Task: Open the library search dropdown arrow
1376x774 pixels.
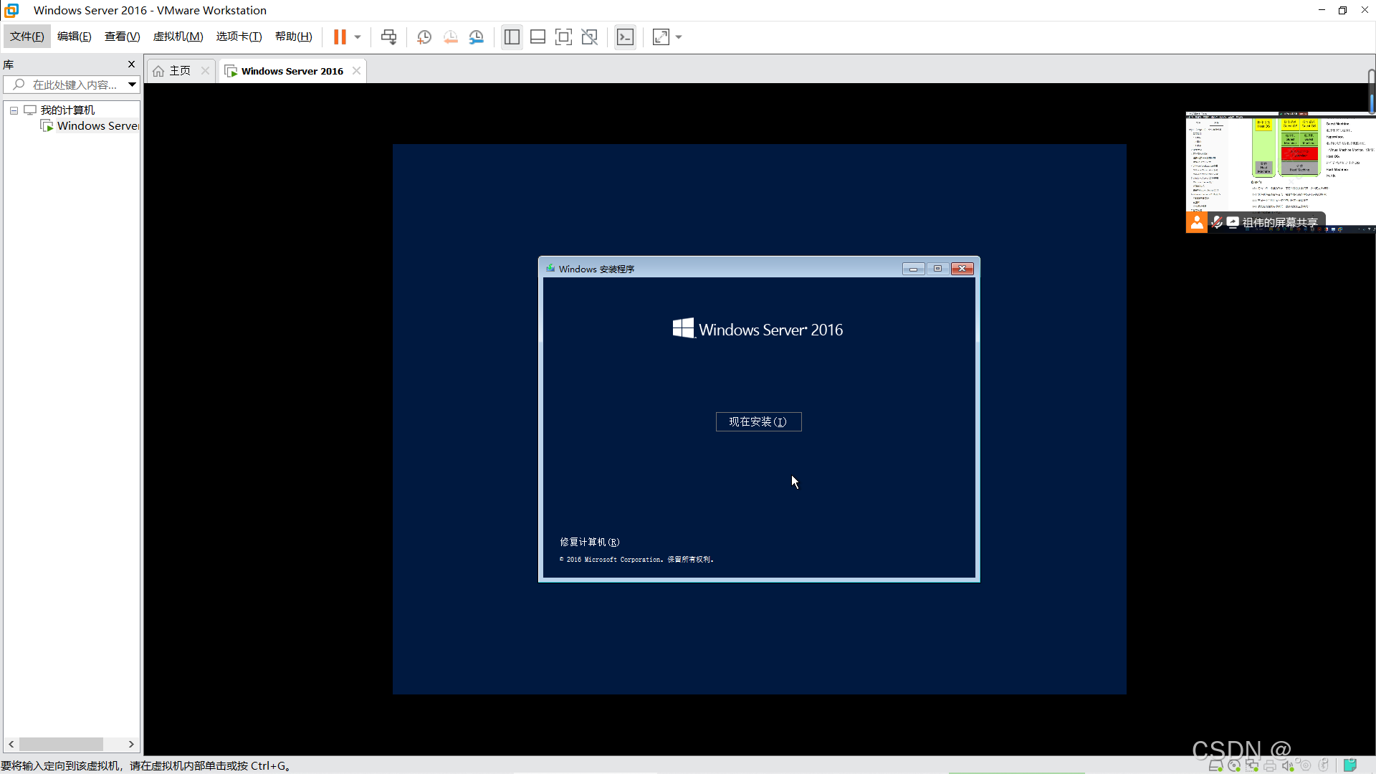Action: point(133,85)
